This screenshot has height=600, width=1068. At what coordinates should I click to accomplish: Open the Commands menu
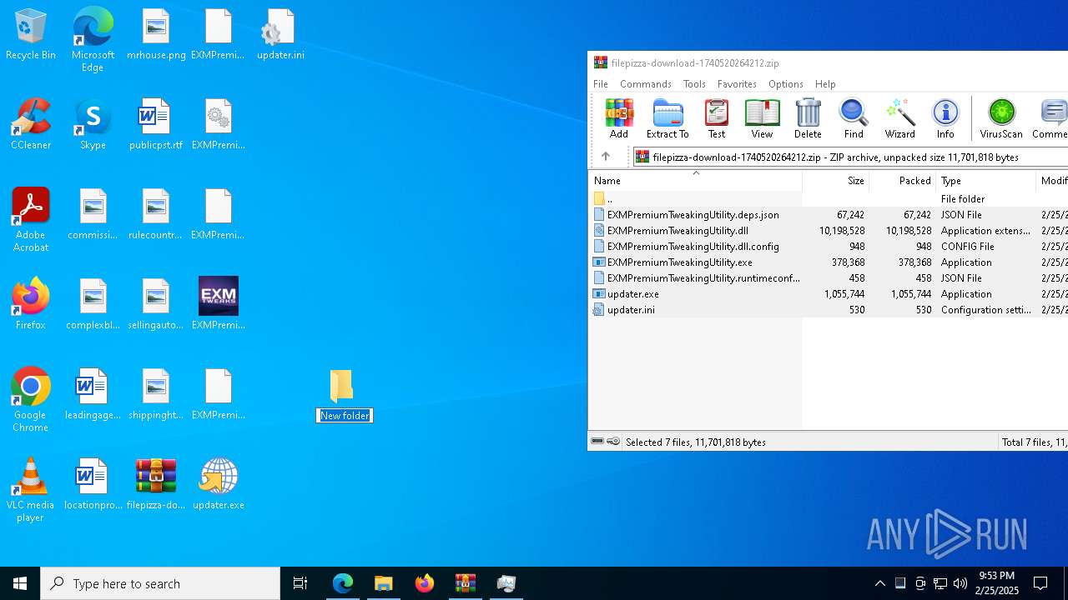click(x=646, y=84)
